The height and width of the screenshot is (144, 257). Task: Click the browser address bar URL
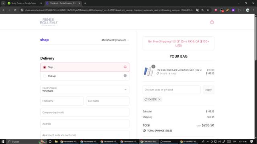point(109,10)
